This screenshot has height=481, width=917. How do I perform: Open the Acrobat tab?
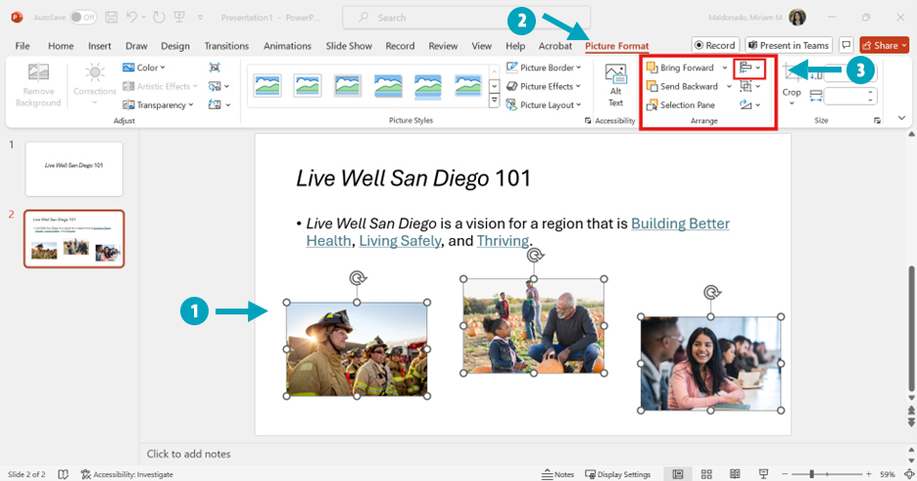[x=555, y=46]
